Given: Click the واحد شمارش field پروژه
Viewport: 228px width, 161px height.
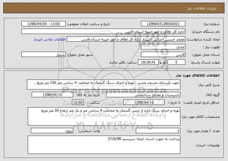Looking at the screenshot, I should click(x=52, y=131).
